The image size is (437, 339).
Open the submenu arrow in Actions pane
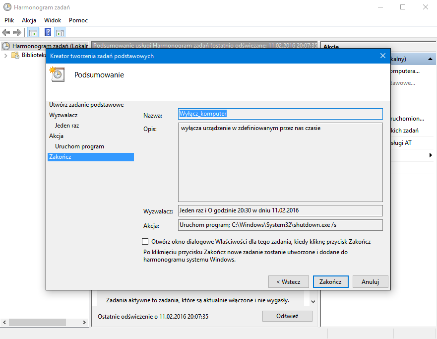click(x=430, y=155)
